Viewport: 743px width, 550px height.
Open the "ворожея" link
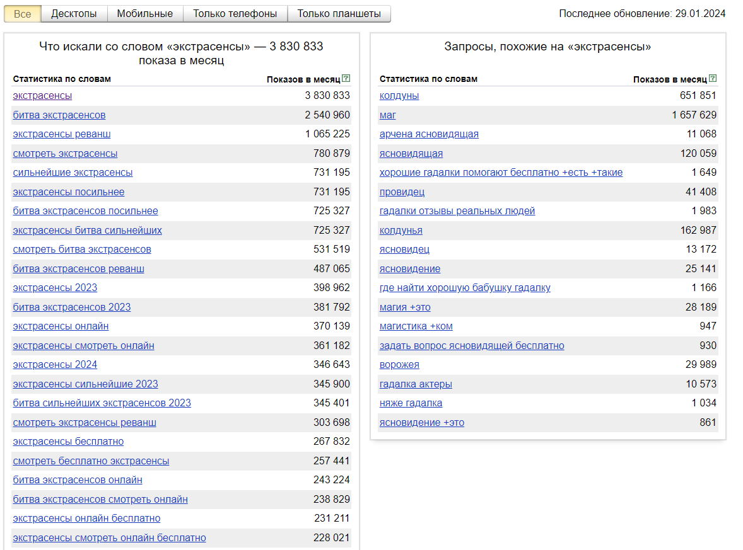pos(399,364)
